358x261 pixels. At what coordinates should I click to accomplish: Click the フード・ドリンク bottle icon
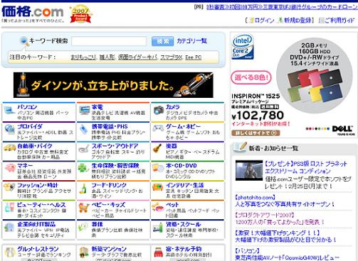83,189
